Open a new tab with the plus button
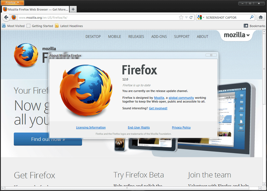 [73, 9]
